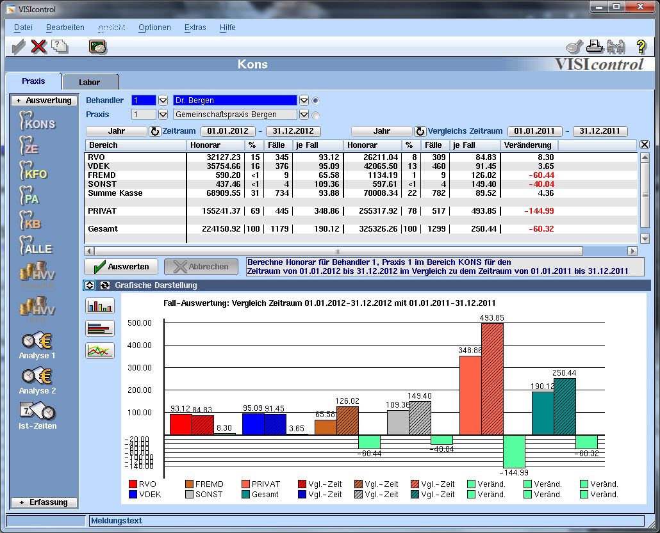Click the yellow question mark help icon
Screen dimensions: 660x533
pyautogui.click(x=641, y=47)
